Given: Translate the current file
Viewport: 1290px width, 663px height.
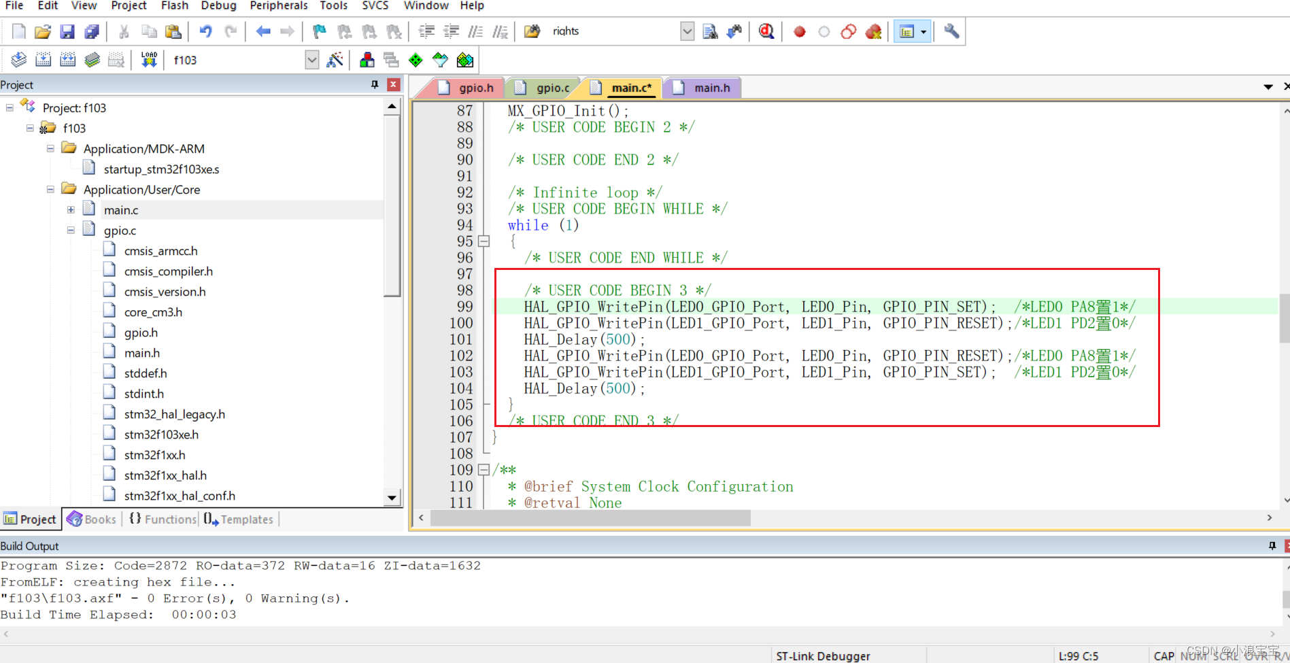Looking at the screenshot, I should pyautogui.click(x=19, y=60).
